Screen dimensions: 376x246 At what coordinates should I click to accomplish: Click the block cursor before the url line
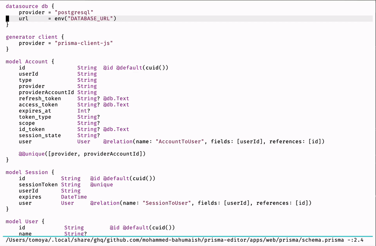click(x=7, y=18)
